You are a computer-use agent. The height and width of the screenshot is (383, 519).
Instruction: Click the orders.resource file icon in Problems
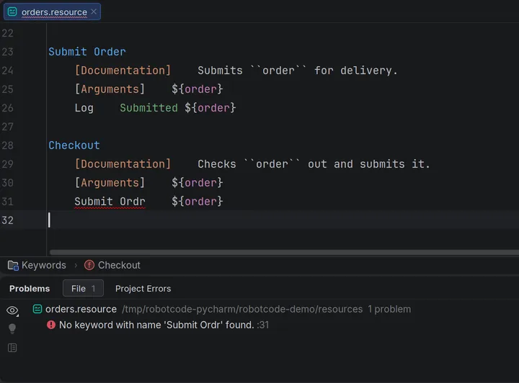(37, 309)
